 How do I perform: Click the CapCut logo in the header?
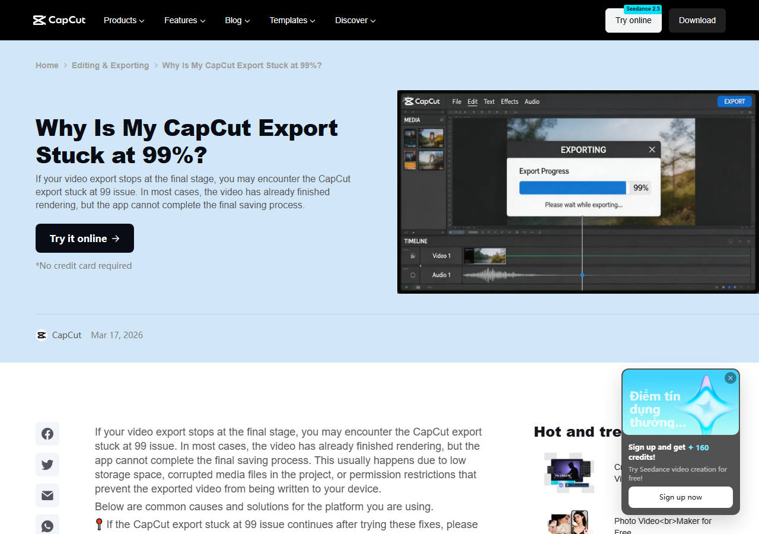[x=59, y=20]
